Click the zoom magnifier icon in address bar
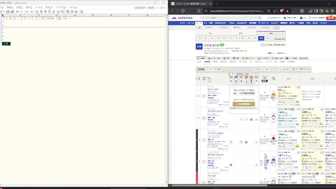The width and height of the screenshot is (336, 189). point(269,11)
